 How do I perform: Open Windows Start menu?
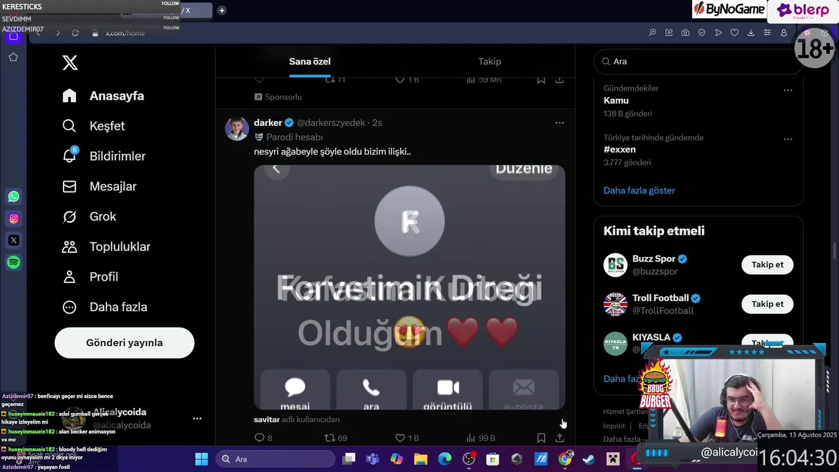pos(201,459)
